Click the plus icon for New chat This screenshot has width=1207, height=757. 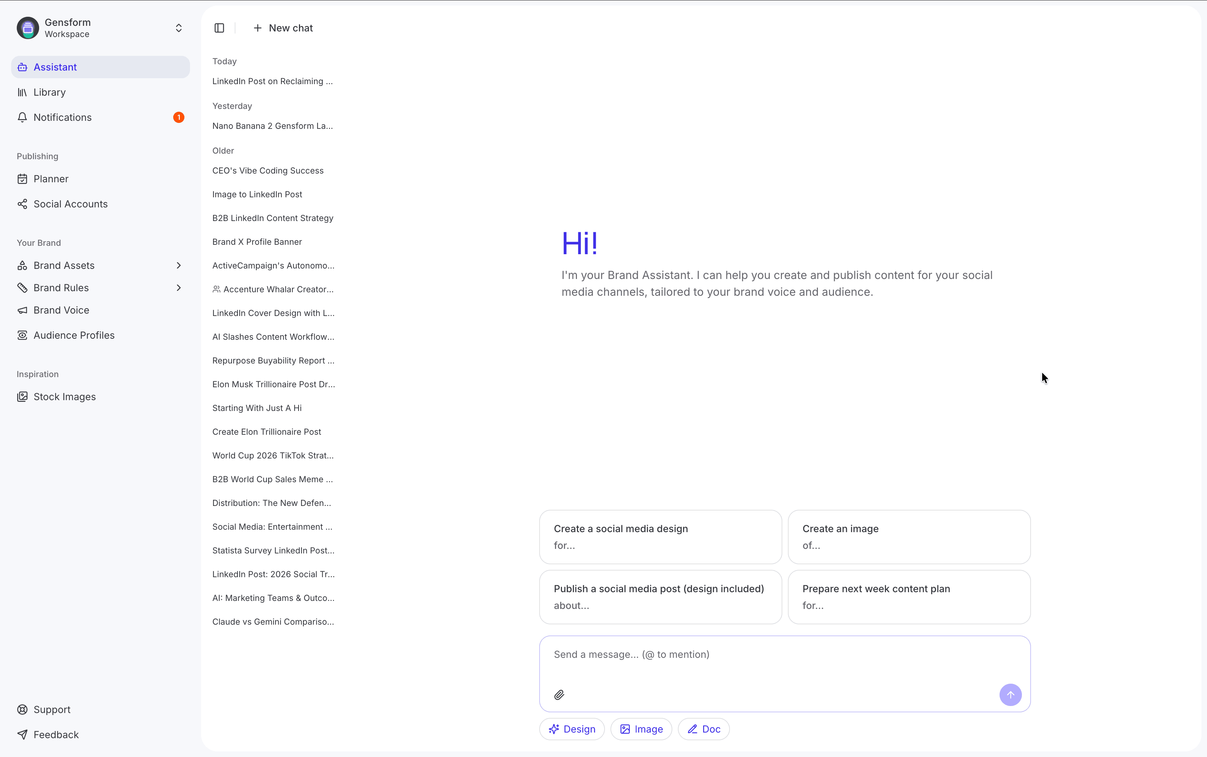257,28
